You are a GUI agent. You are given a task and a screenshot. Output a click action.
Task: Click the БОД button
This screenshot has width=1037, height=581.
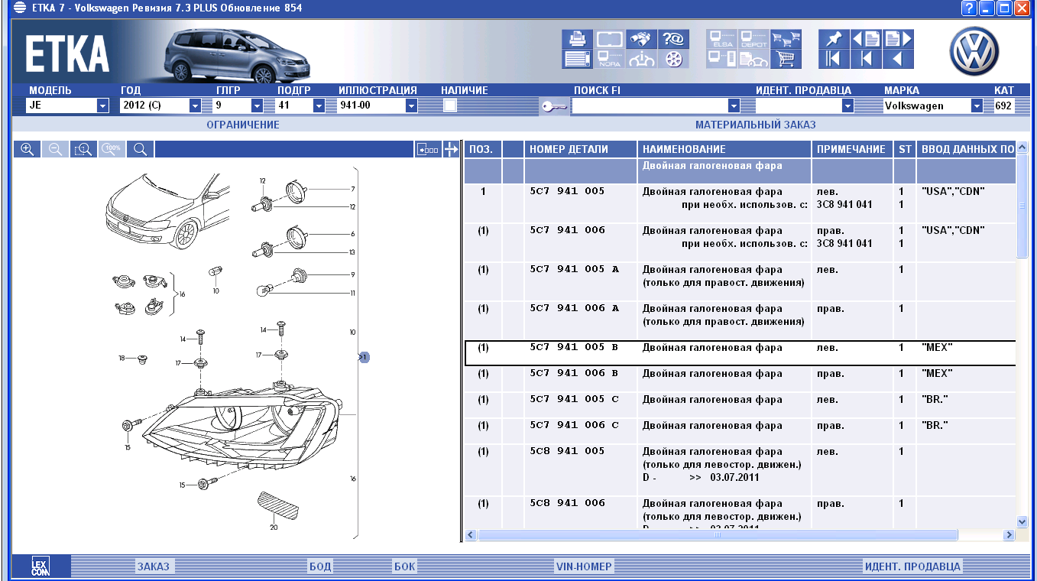(x=320, y=566)
